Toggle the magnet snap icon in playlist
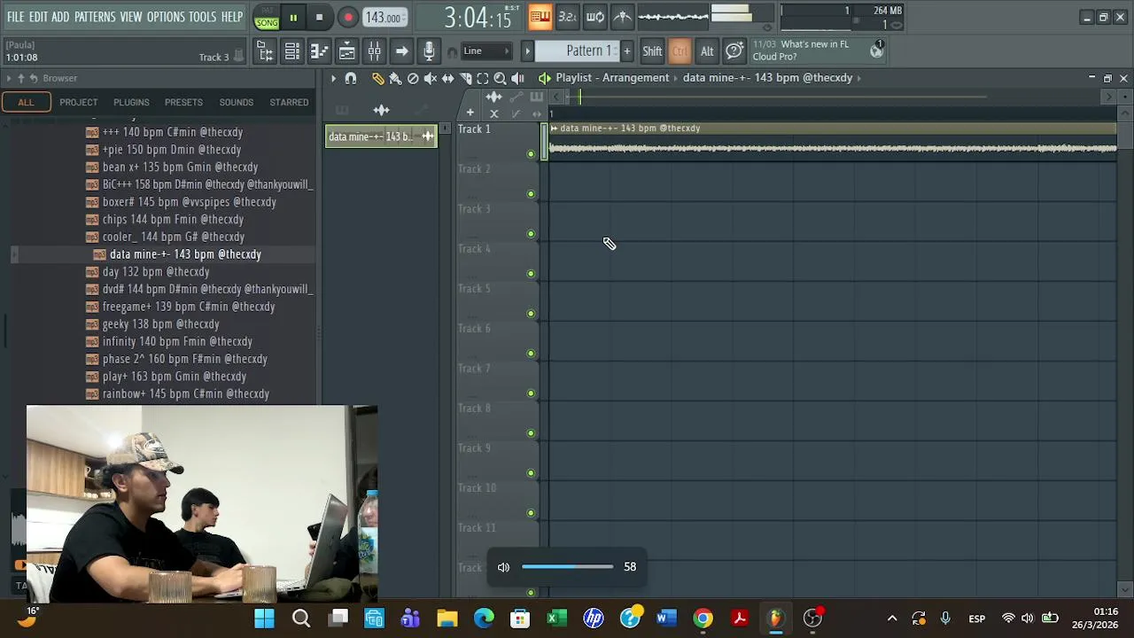 point(351,78)
